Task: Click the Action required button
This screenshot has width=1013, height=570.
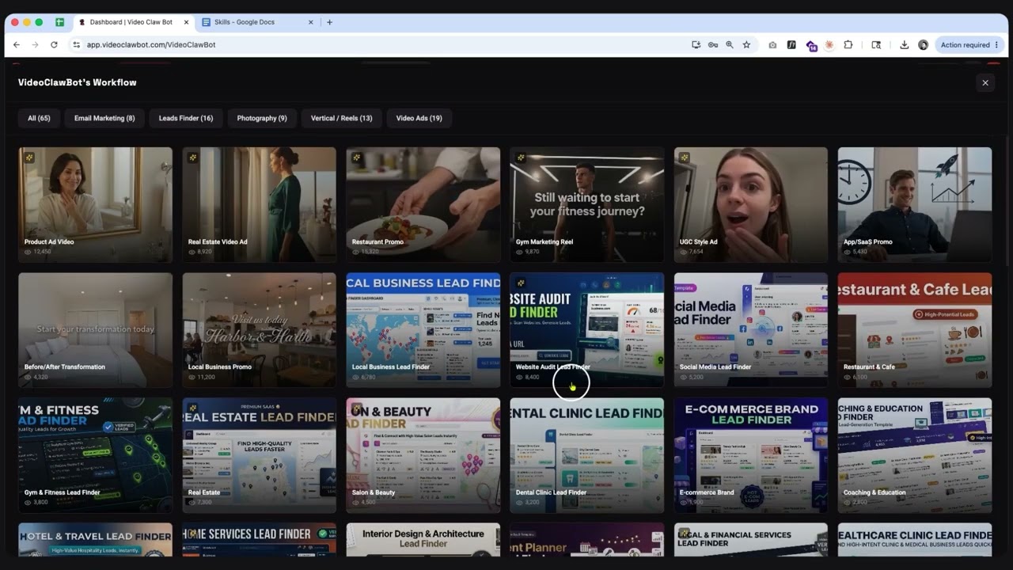Action: pyautogui.click(x=971, y=45)
